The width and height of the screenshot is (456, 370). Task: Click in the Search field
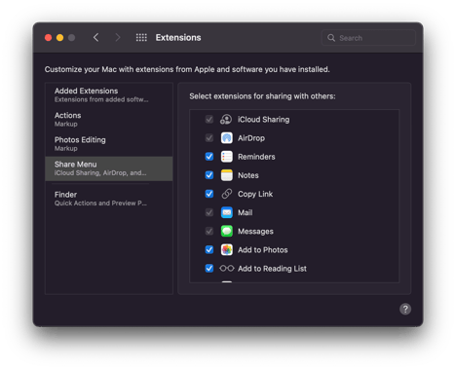point(368,38)
